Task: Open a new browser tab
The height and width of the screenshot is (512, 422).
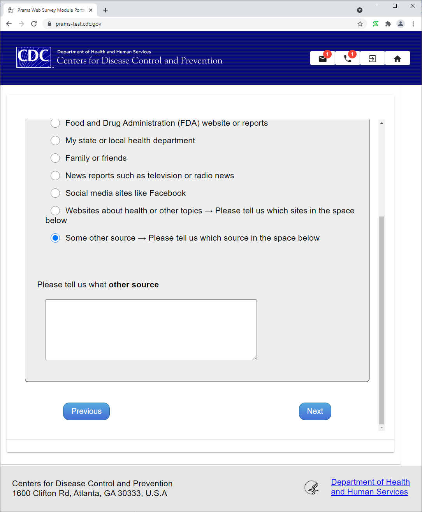Action: (105, 10)
